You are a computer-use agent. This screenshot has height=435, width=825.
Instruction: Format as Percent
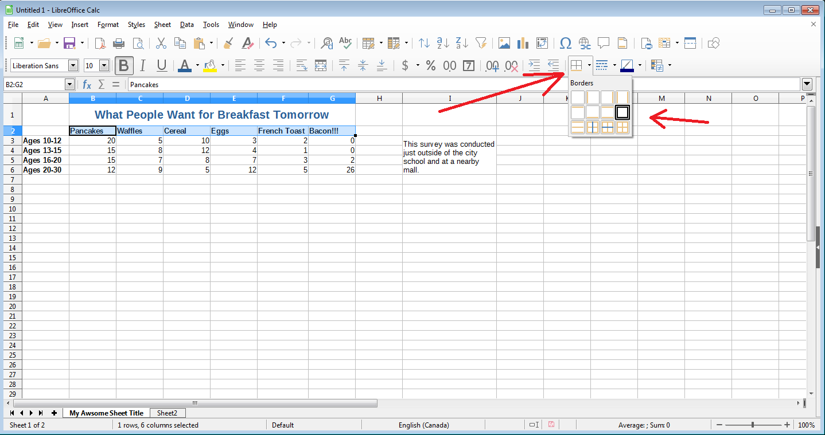430,65
